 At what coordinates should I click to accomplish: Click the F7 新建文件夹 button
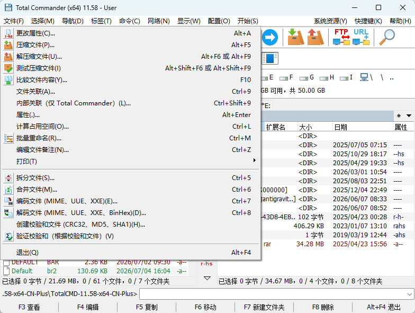264,307
